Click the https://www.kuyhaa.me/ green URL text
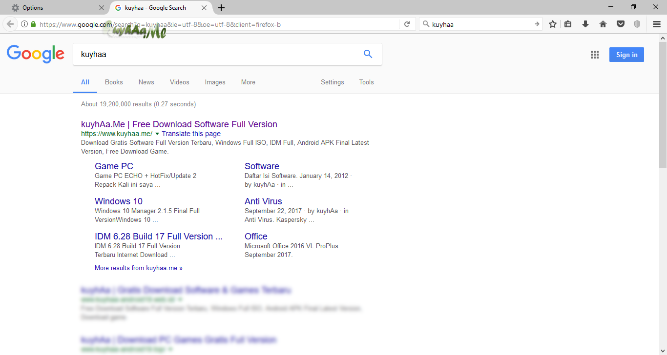Image resolution: width=667 pixels, height=355 pixels. coord(117,134)
